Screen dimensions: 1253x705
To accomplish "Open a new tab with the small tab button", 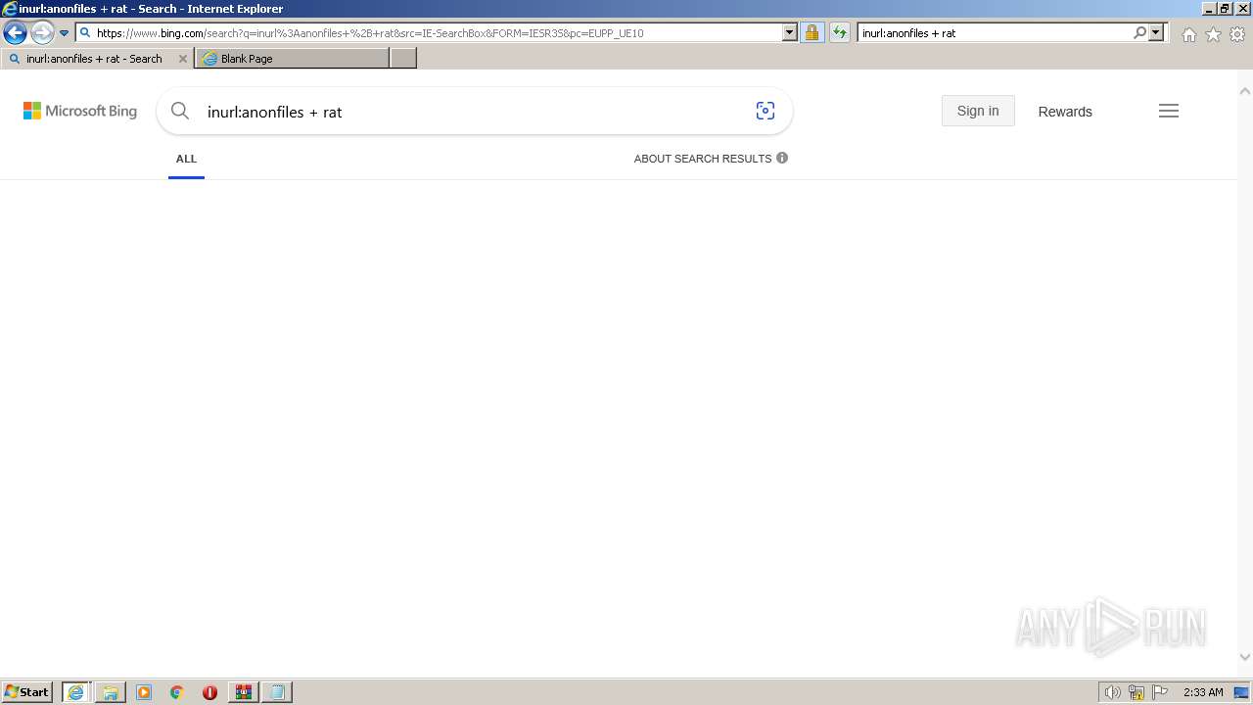I will tap(403, 59).
